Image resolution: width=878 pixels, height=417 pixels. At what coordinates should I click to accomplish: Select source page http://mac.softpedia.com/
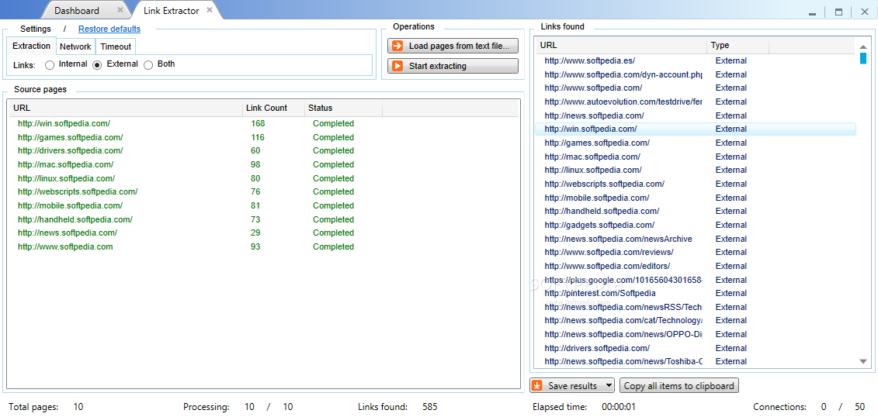tap(65, 164)
